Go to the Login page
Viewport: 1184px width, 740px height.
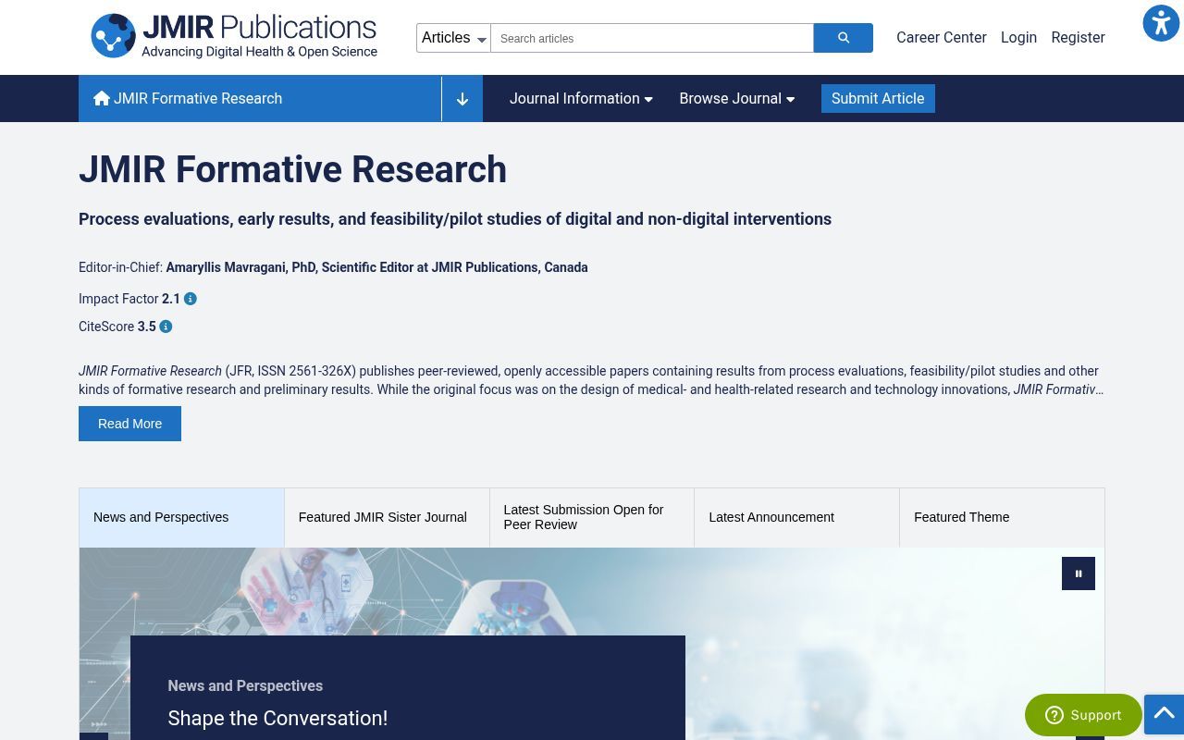pos(1018,38)
